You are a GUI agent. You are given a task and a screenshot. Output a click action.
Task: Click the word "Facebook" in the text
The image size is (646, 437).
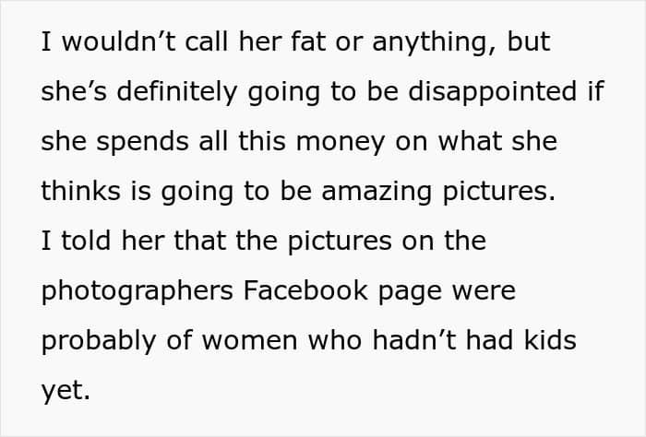(305, 290)
